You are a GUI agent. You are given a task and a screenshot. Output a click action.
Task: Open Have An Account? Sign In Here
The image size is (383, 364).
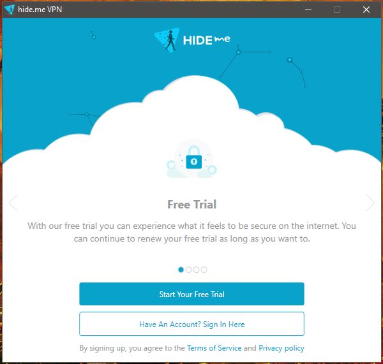[x=191, y=324]
